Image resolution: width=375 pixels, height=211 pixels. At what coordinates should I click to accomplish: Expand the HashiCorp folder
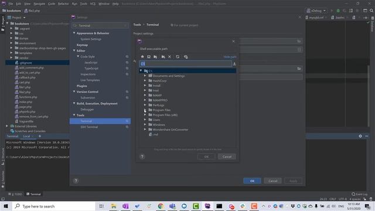[145, 81]
